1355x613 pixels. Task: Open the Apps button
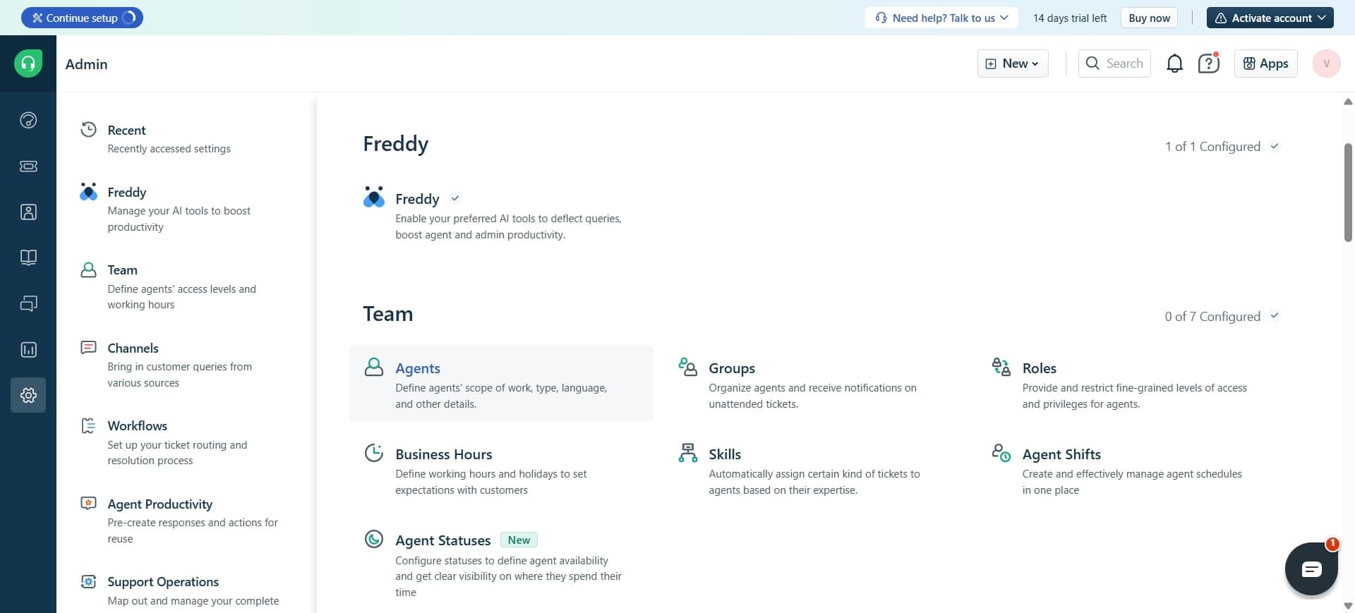[x=1265, y=63]
